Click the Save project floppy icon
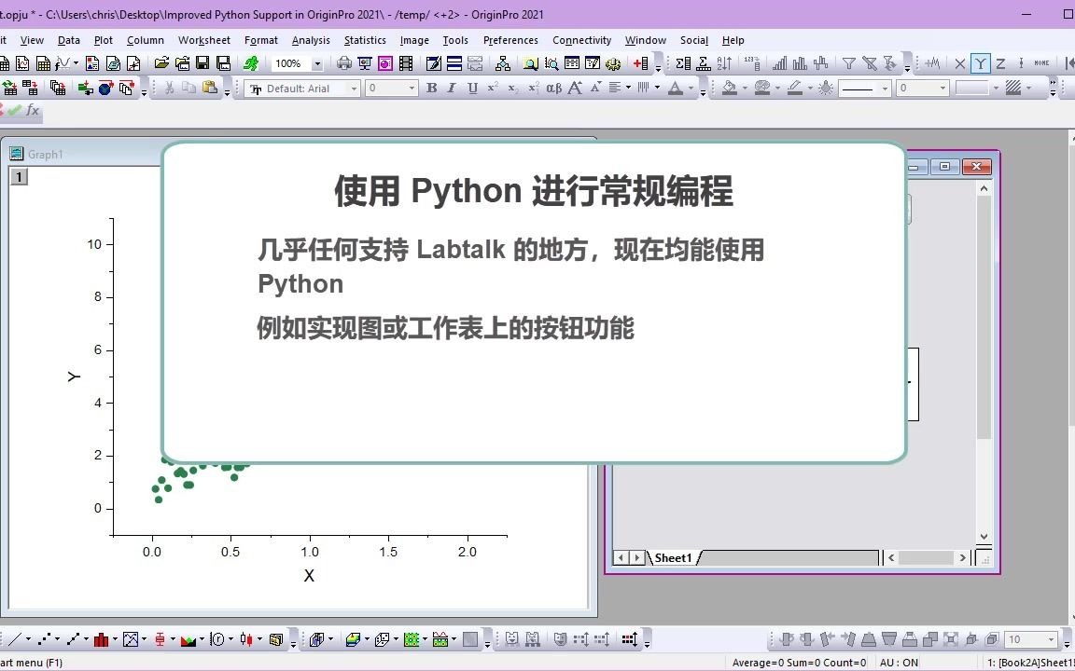 pos(202,63)
